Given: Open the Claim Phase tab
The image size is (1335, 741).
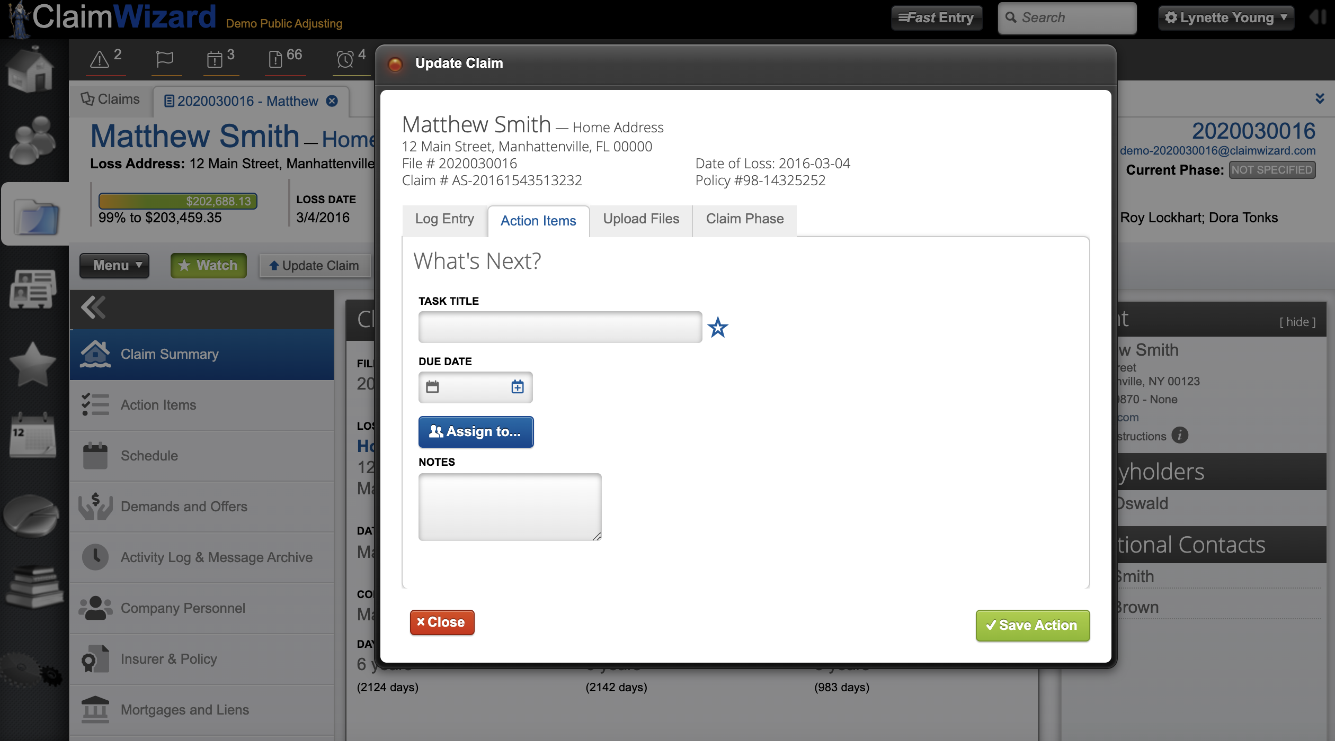Looking at the screenshot, I should pyautogui.click(x=744, y=219).
